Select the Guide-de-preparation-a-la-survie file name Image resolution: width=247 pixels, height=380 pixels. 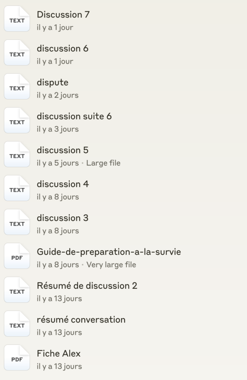[x=109, y=252]
